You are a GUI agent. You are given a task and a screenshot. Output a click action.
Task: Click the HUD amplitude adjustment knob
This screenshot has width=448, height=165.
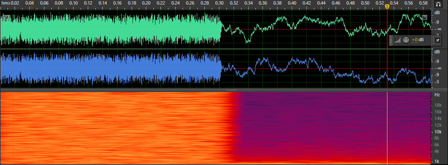coord(406,40)
